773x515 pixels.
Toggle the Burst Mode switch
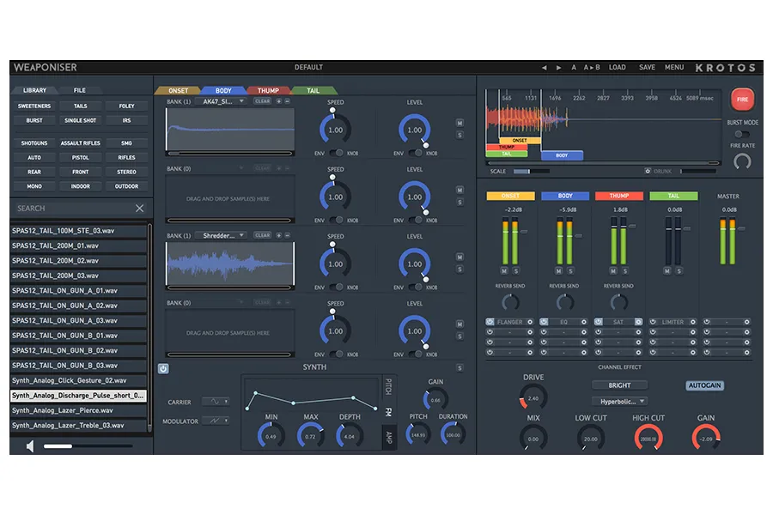(x=741, y=134)
